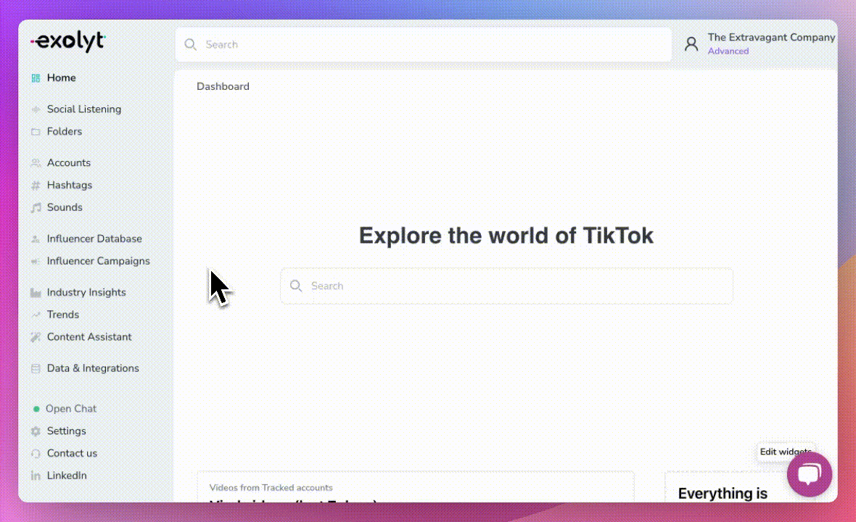
Task: Go to Trends page
Action: (x=63, y=315)
